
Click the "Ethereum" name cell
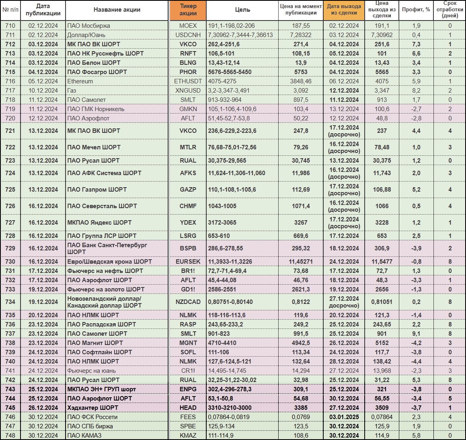tap(117, 81)
